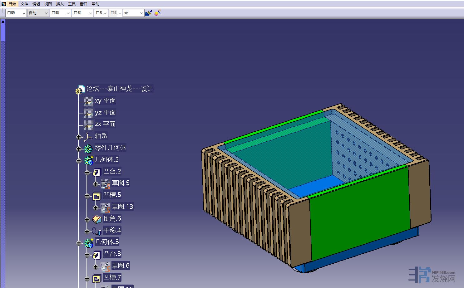The image size is (464, 288).
Task: Select the zx 平面 tree label
Action: pos(105,124)
